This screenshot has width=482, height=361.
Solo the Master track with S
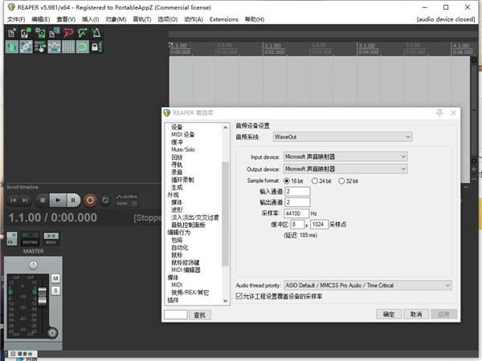(55, 290)
